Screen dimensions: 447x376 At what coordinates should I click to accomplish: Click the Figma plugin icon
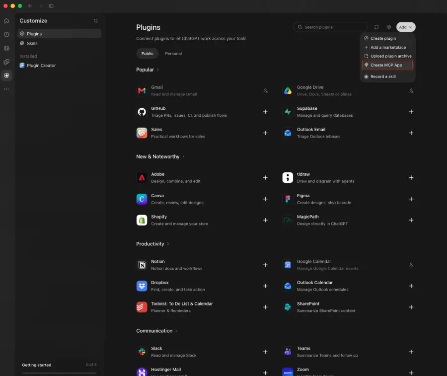pyautogui.click(x=288, y=199)
